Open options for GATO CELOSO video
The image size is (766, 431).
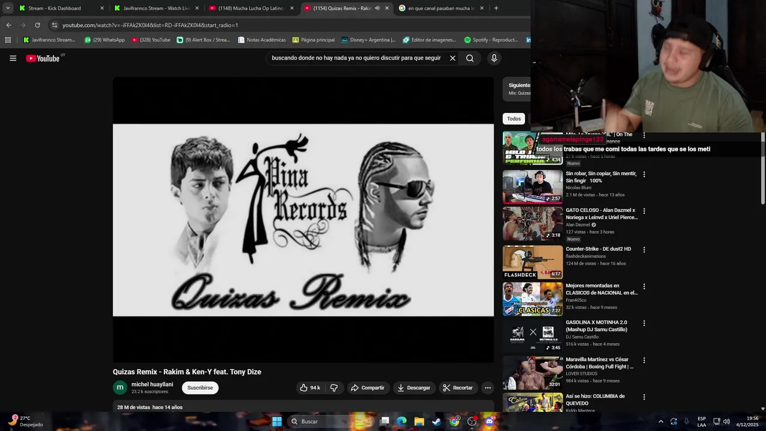pyautogui.click(x=644, y=211)
